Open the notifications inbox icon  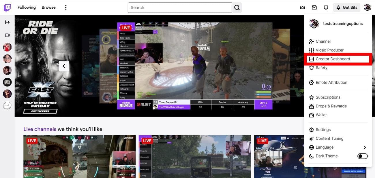(314, 7)
